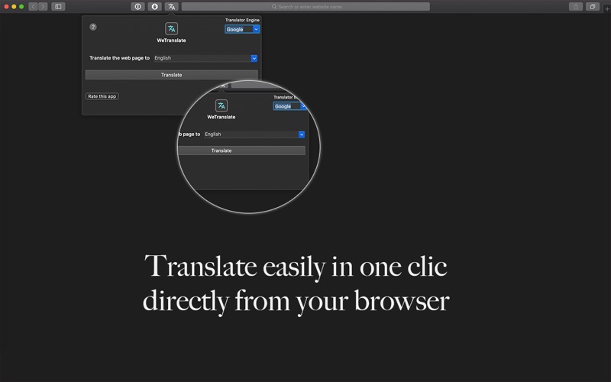The image size is (611, 382).
Task: Click the 'WeTranslate' title text in popup
Action: click(171, 40)
